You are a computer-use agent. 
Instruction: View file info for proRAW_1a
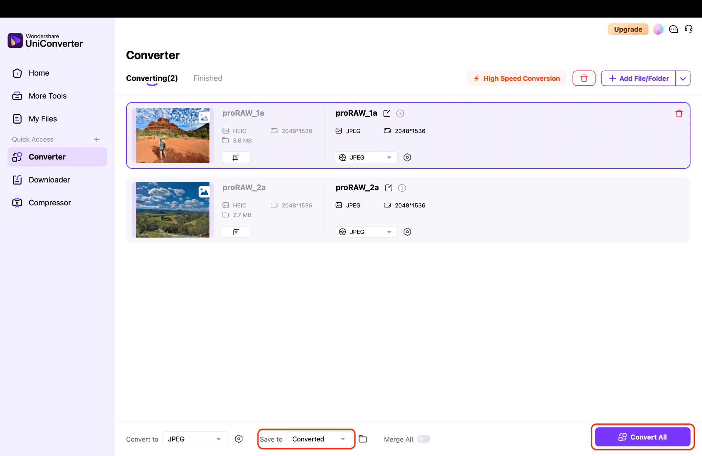pyautogui.click(x=400, y=113)
